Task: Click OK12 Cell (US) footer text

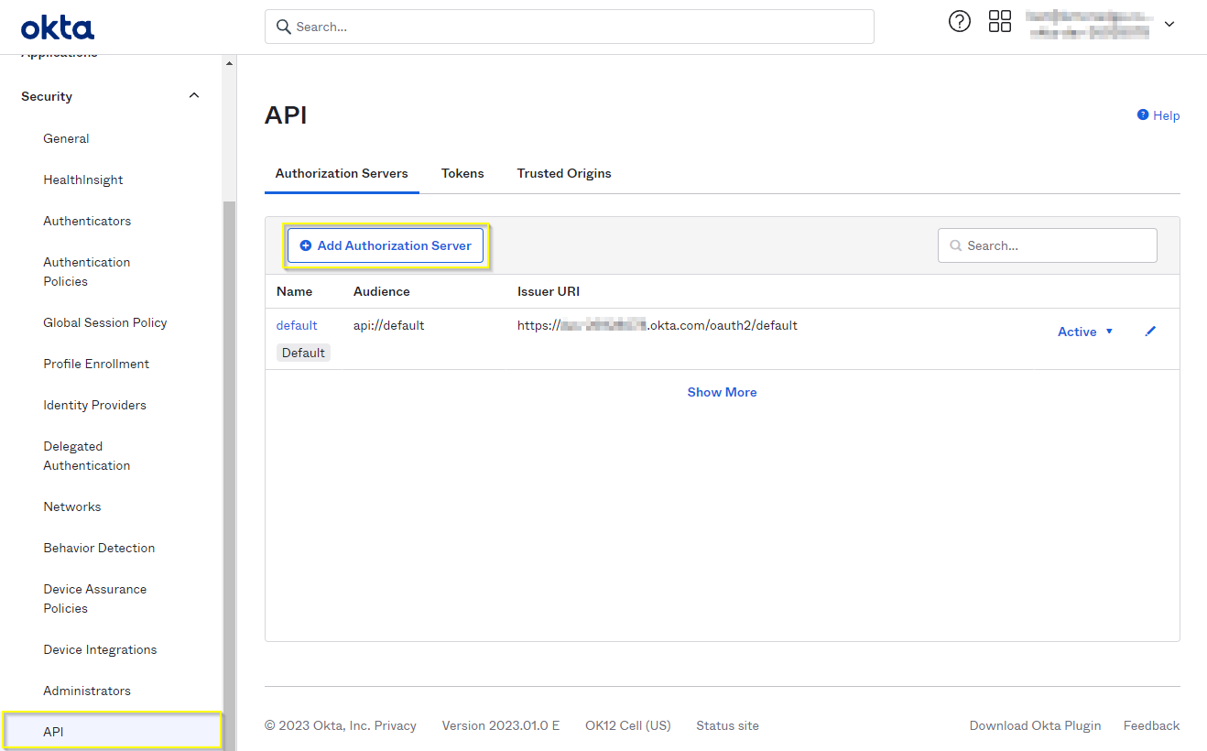Action: coord(628,725)
